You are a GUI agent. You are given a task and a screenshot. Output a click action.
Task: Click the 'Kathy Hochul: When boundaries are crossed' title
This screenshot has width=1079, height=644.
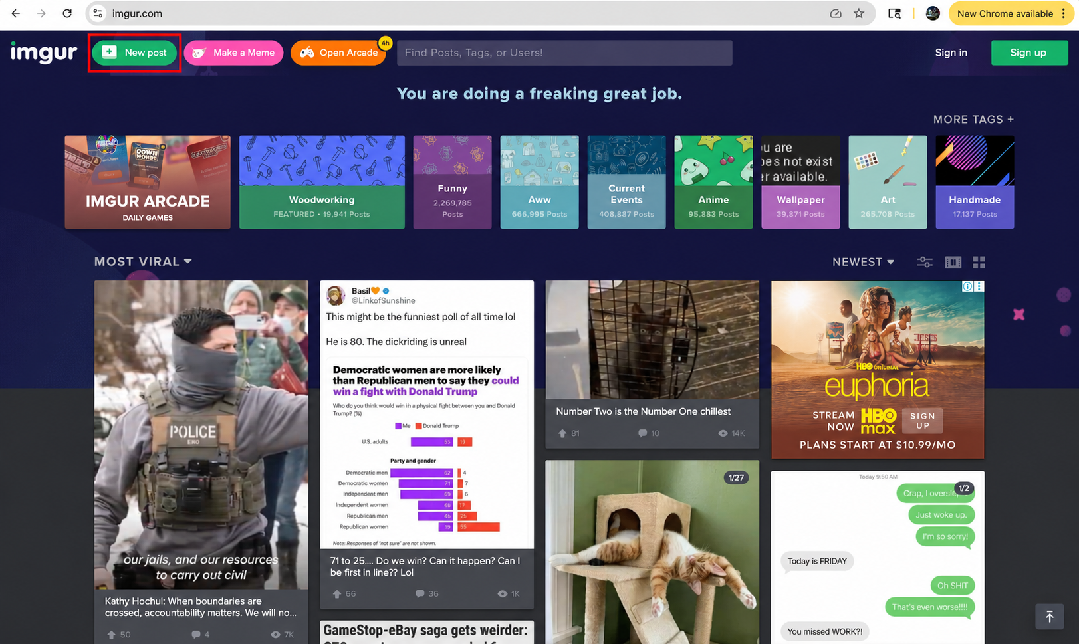[201, 607]
